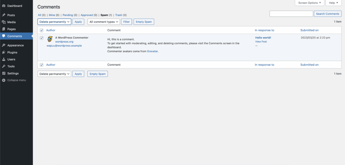Toggle select-all checkbox in table header
This screenshot has height=165, width=345.
(41, 30)
